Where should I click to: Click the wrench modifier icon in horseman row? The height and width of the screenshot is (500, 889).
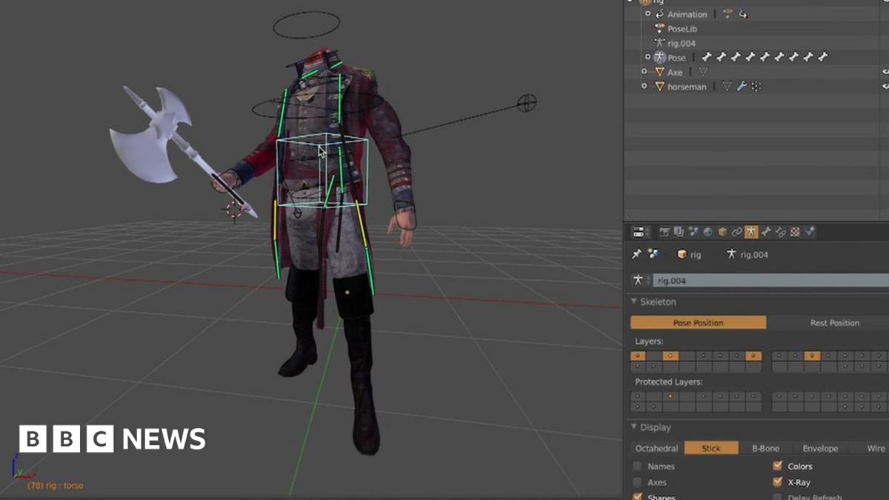coord(742,87)
